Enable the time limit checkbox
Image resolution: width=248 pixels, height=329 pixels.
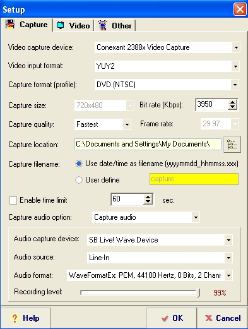coord(13,200)
